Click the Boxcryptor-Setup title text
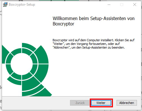The width and height of the screenshot is (142, 111). click(22, 5)
